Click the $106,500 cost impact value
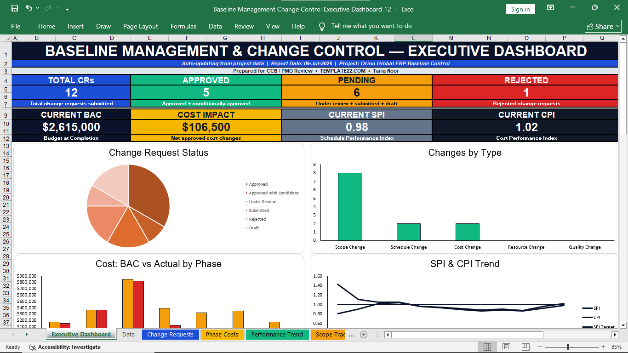This screenshot has height=353, width=628. pyautogui.click(x=206, y=127)
